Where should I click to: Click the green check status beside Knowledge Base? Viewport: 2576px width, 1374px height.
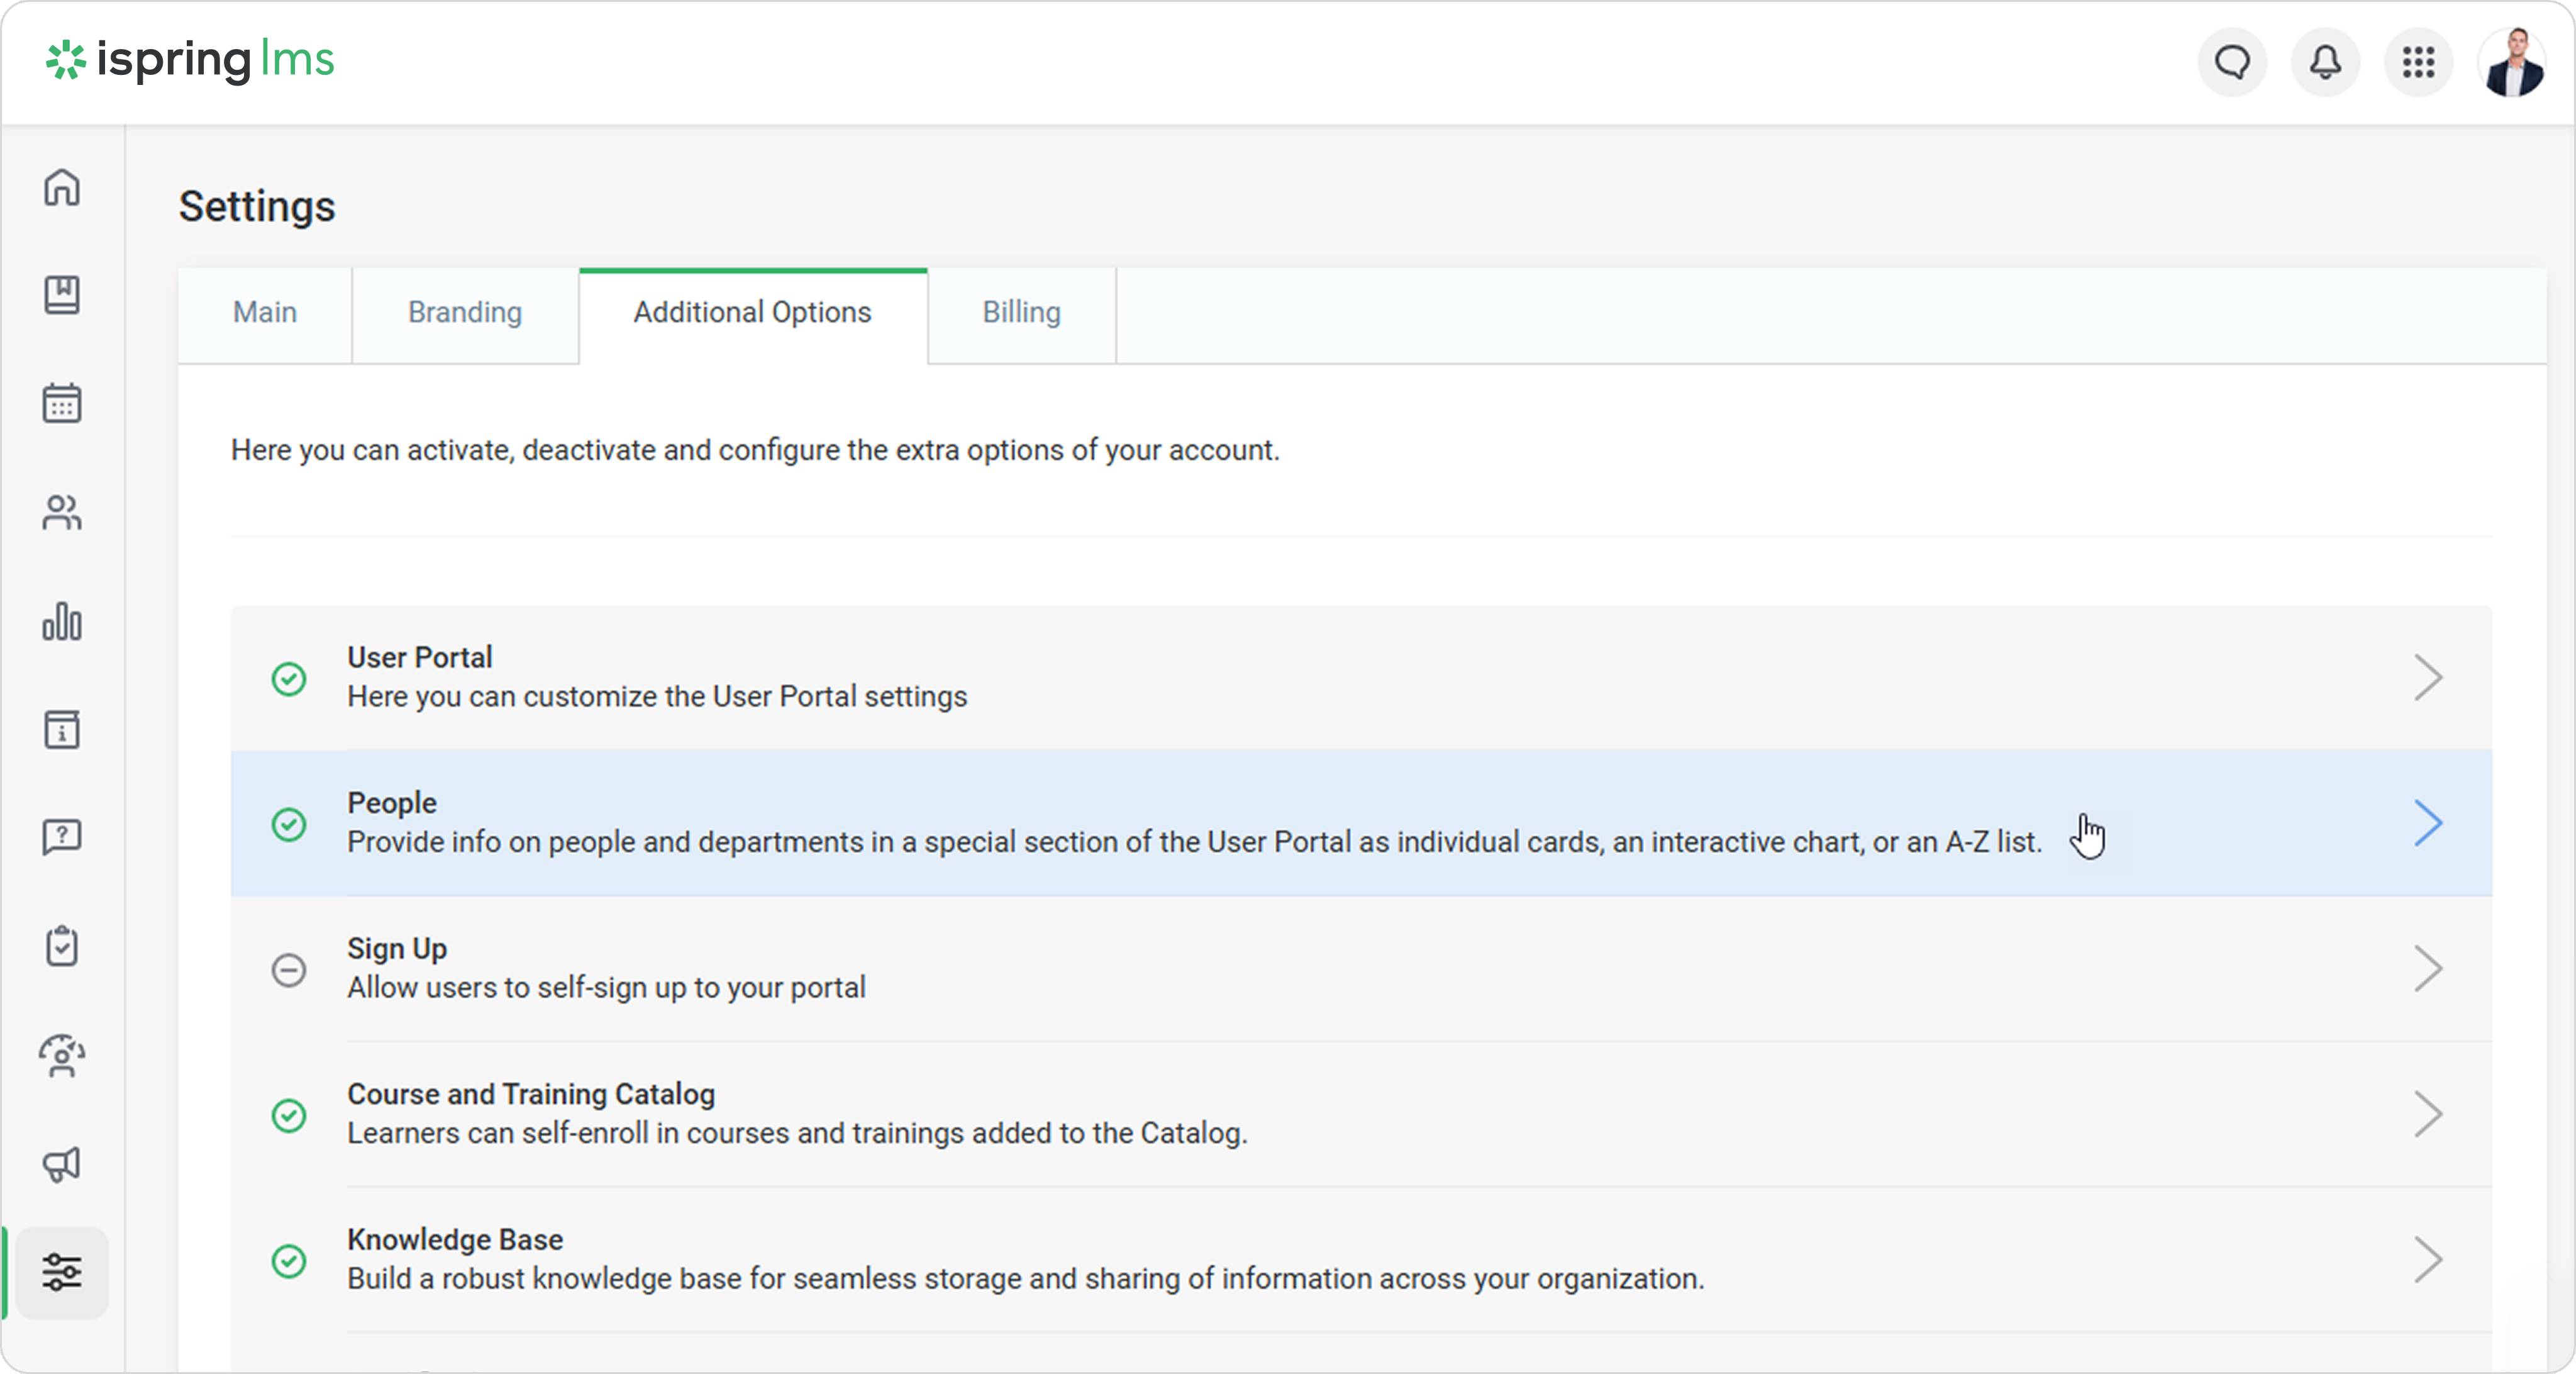[289, 1261]
